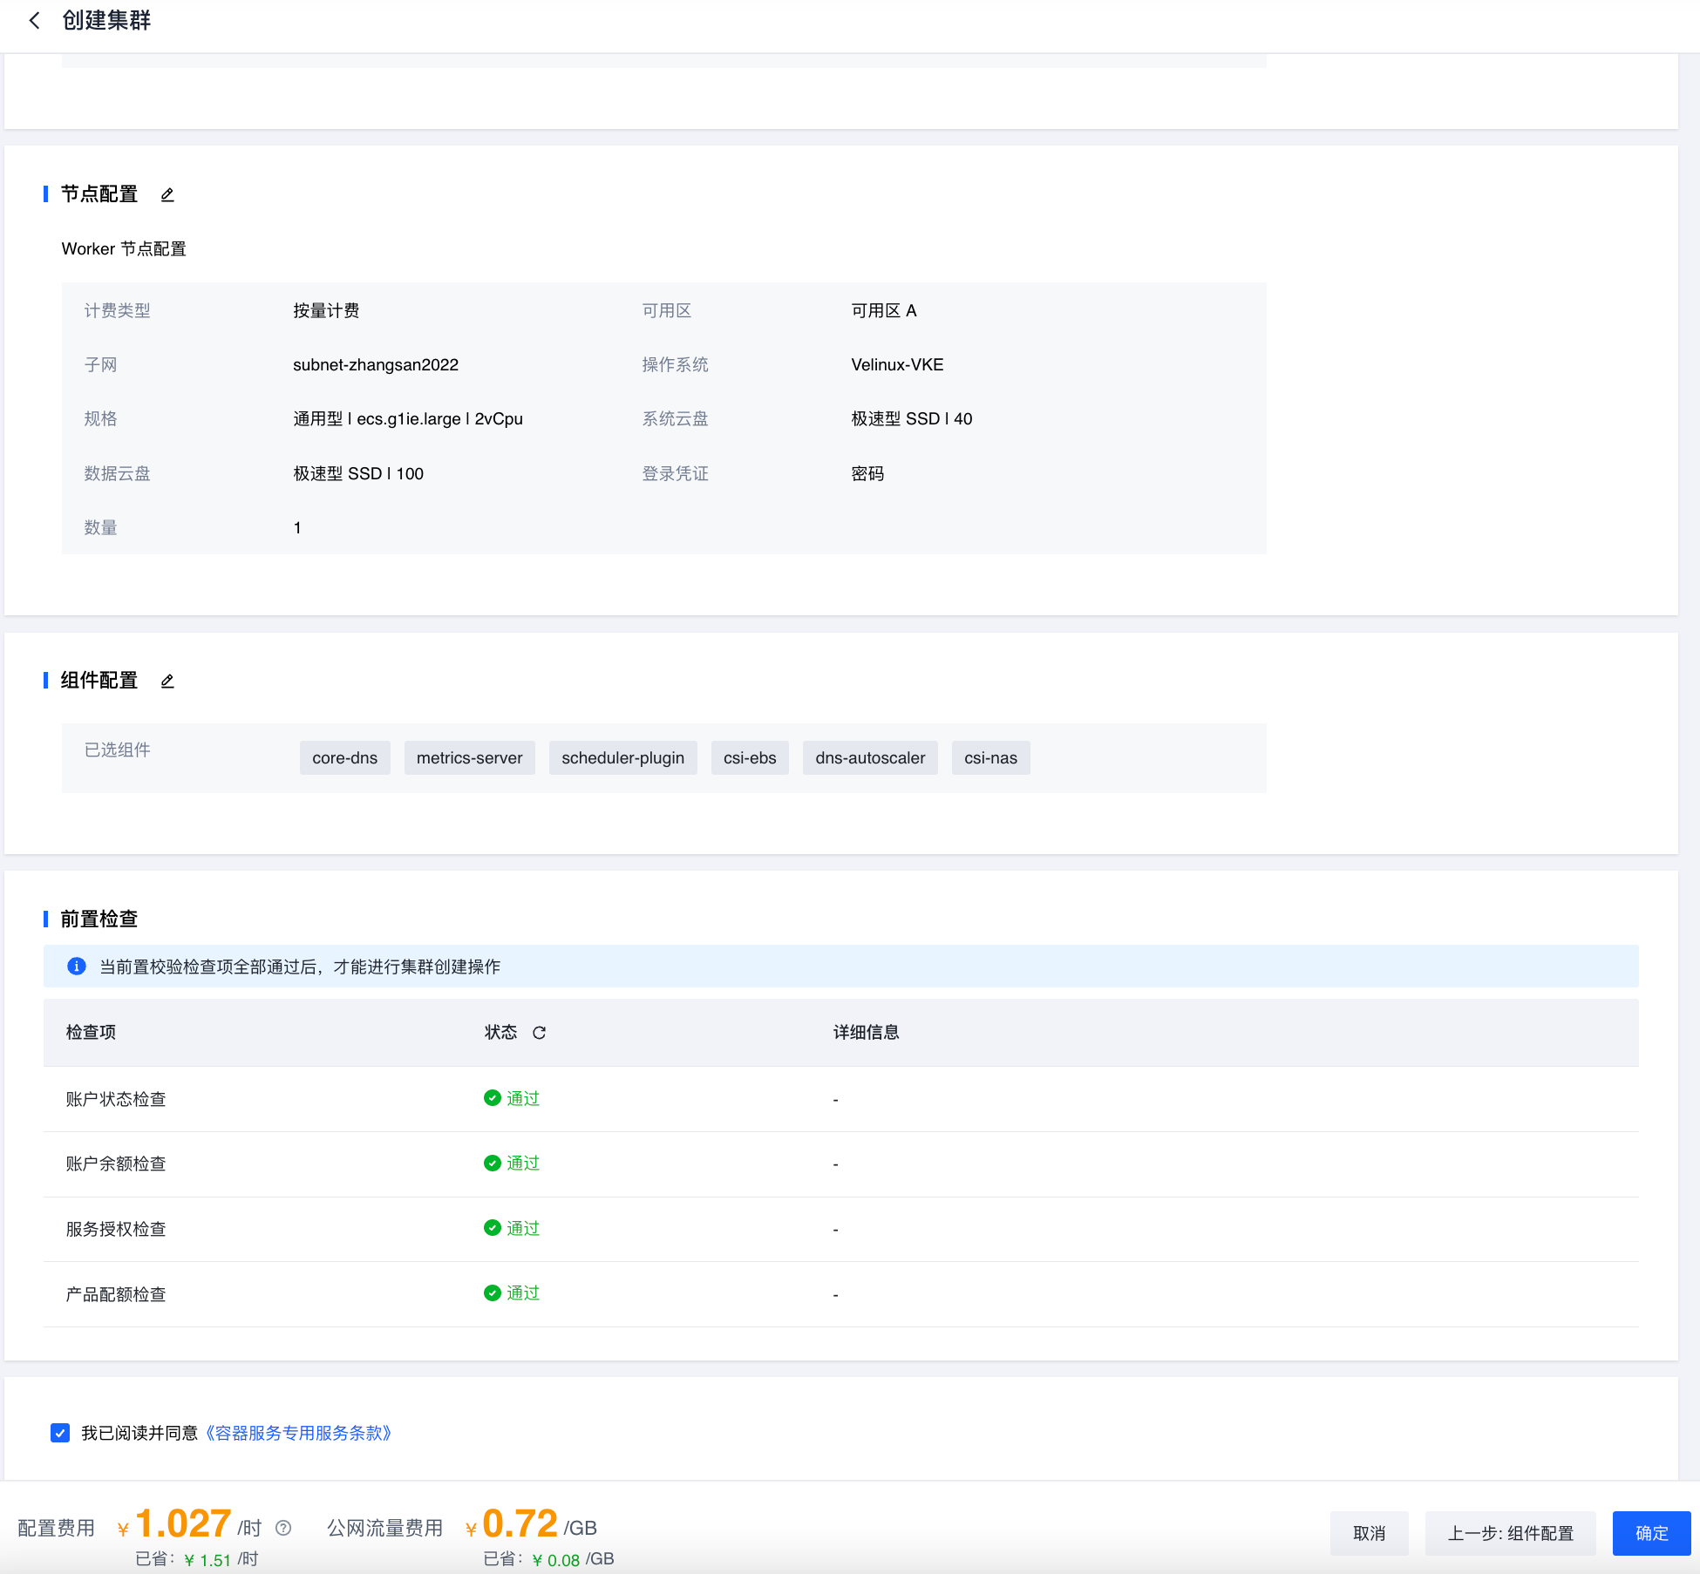
Task: Select the dns-autoscaler component tag
Action: (870, 758)
